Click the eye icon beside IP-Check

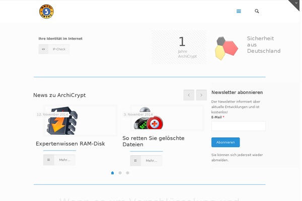pos(43,49)
